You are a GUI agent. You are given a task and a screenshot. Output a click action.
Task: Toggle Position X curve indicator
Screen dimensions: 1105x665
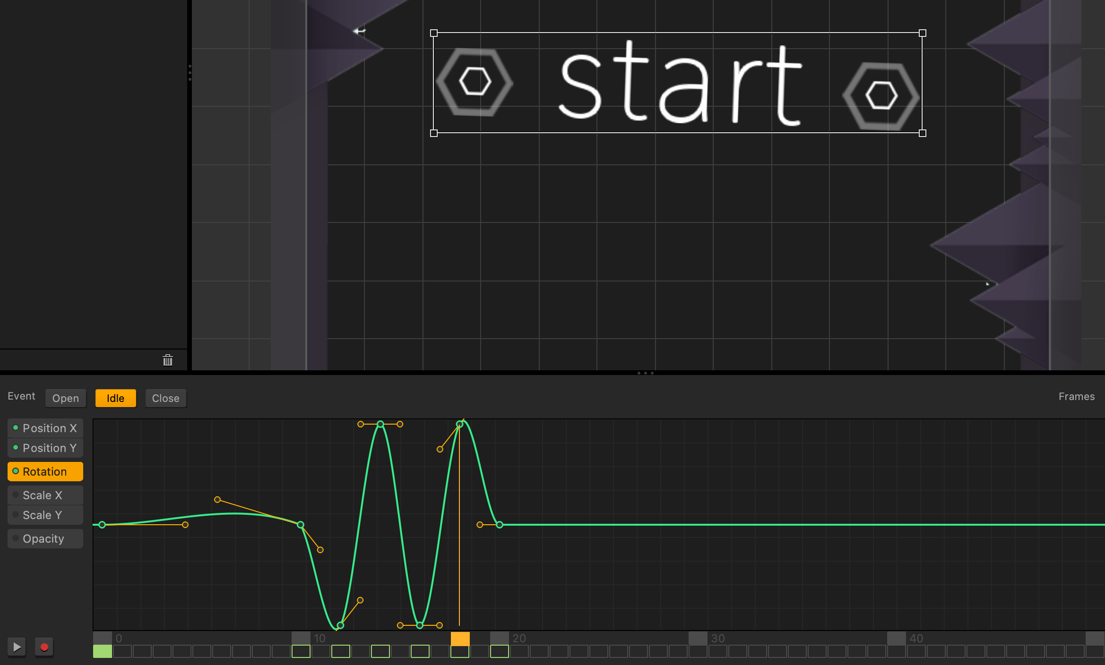pos(16,428)
